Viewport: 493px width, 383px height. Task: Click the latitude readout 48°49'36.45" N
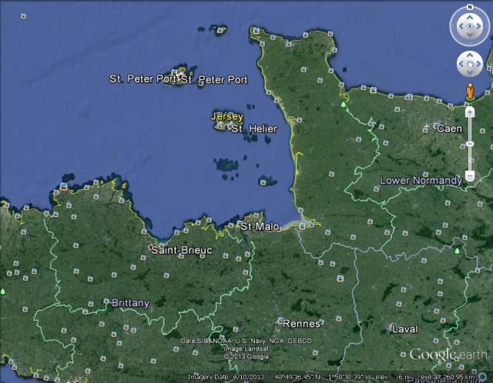(x=297, y=377)
